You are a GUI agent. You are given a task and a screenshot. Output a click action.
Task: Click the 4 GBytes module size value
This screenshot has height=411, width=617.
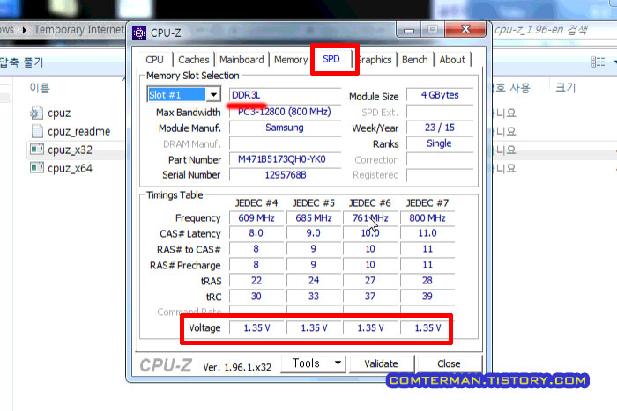coord(440,95)
